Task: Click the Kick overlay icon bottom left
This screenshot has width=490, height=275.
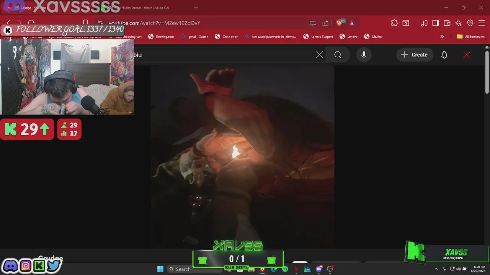Action: pyautogui.click(x=39, y=265)
